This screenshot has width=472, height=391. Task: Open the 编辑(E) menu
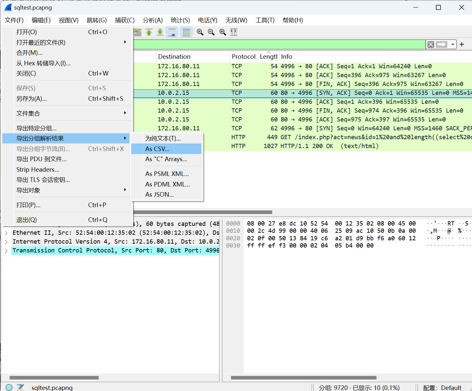click(x=41, y=20)
